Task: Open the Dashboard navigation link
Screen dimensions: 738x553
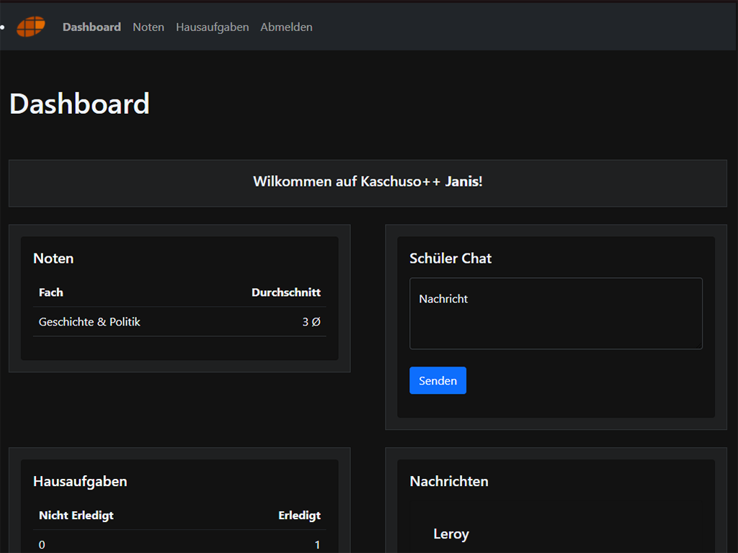Action: (x=92, y=27)
